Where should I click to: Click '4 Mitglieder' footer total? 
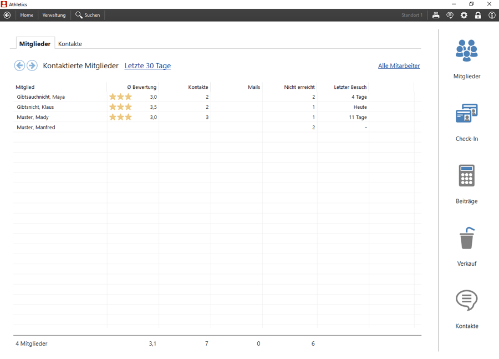(32, 343)
